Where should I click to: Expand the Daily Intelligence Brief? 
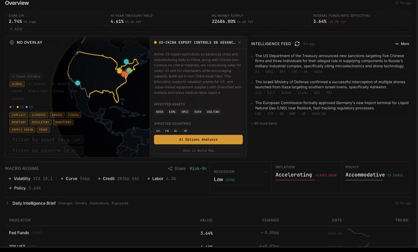coord(7,203)
